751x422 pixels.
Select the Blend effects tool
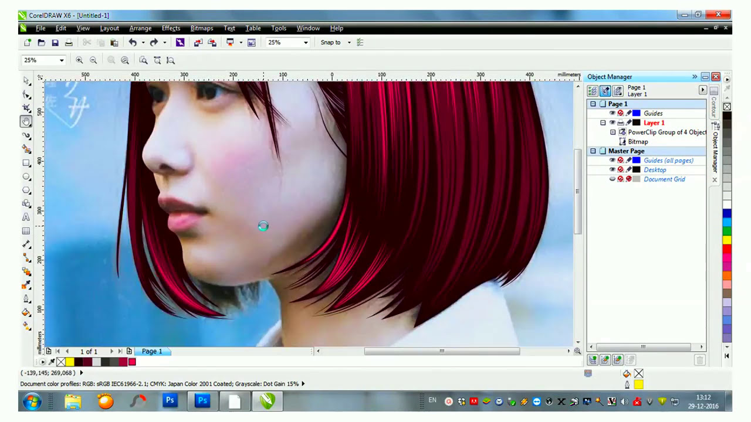pyautogui.click(x=26, y=271)
